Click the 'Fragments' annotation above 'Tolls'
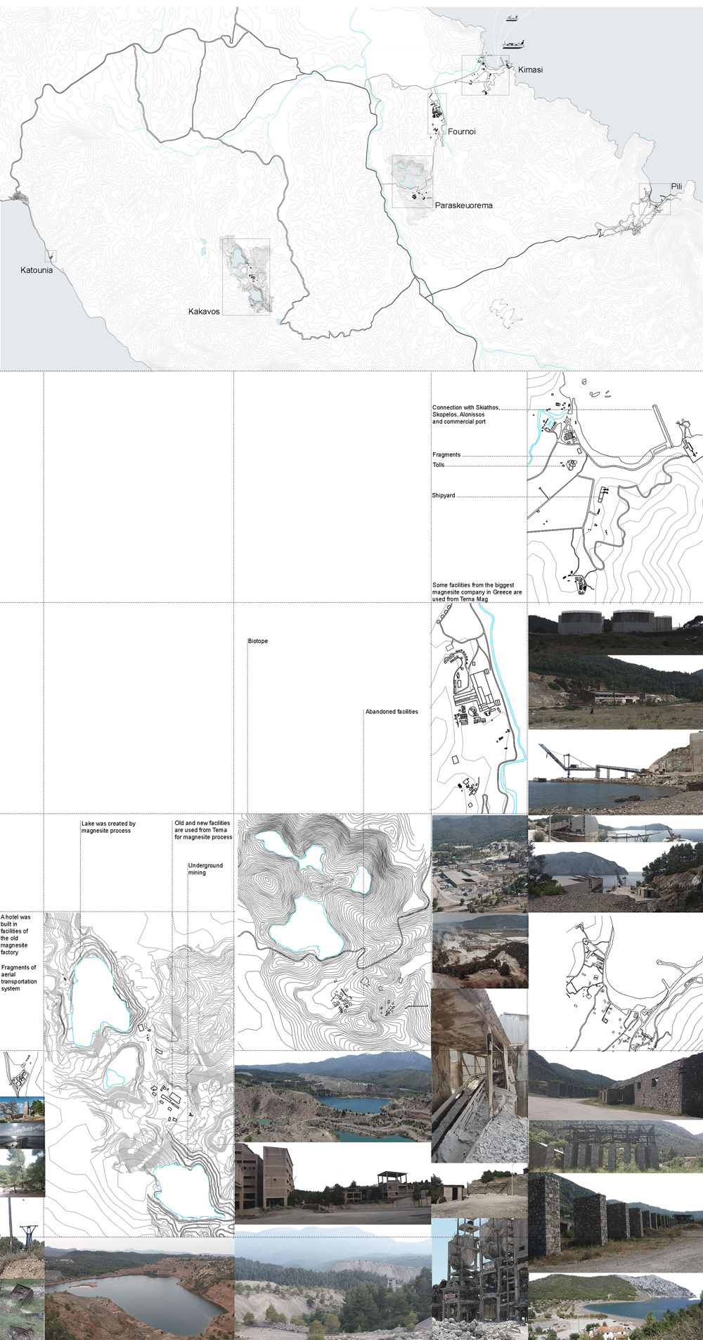The image size is (703, 1340). [446, 454]
